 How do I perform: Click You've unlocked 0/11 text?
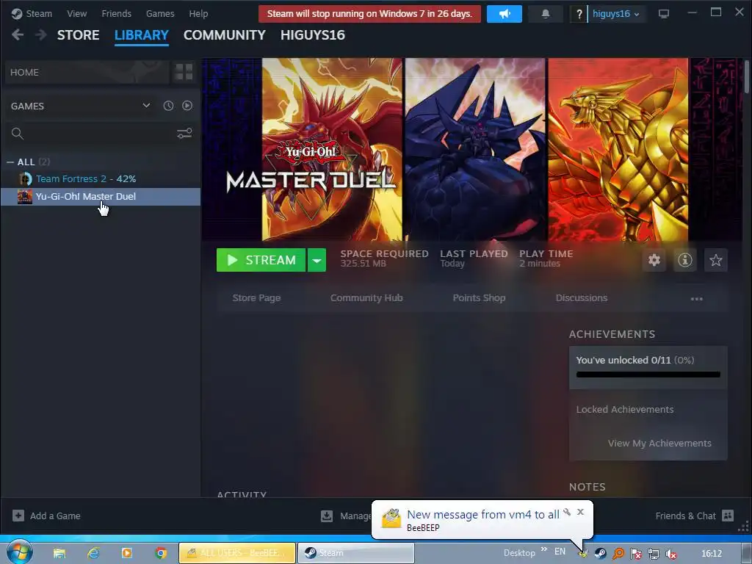pyautogui.click(x=623, y=360)
